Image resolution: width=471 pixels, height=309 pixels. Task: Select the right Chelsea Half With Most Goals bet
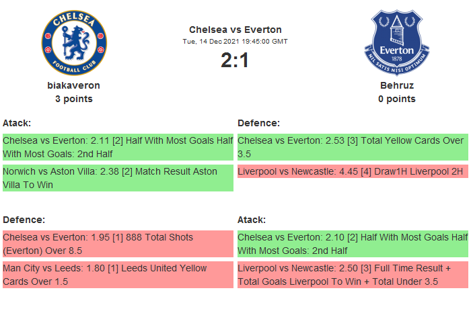pos(353,244)
